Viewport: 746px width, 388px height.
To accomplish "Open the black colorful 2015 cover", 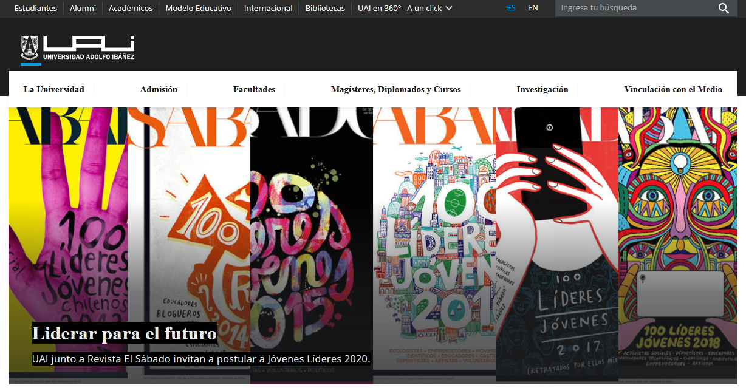I will pos(312,245).
